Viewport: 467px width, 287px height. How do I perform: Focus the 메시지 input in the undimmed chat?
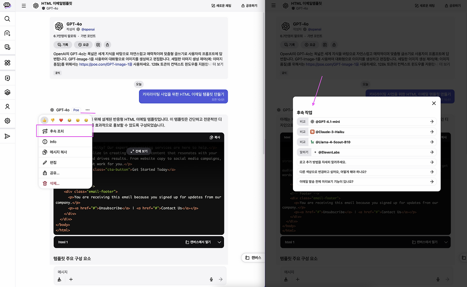(x=140, y=272)
